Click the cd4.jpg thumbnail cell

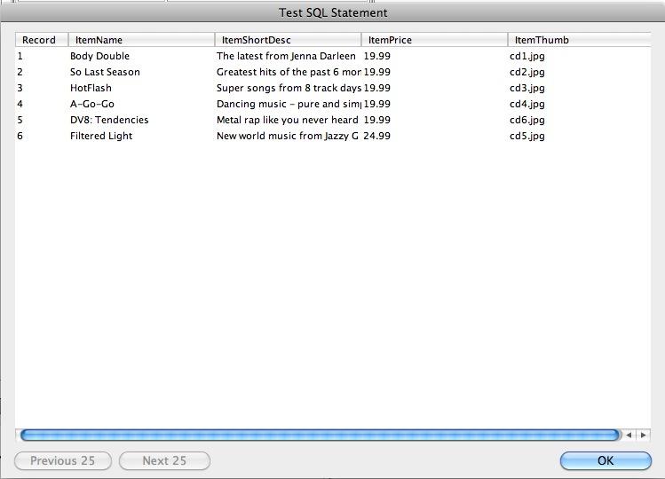pos(526,105)
